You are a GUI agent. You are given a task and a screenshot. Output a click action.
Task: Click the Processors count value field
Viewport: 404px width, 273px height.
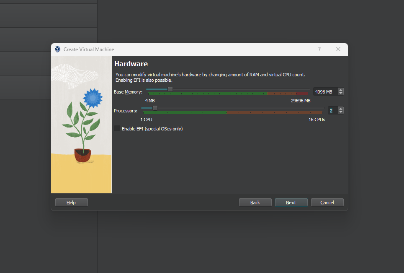click(x=332, y=111)
